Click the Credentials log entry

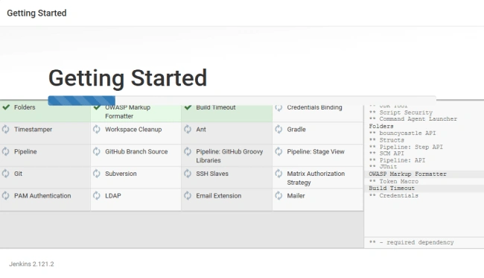(x=394, y=195)
